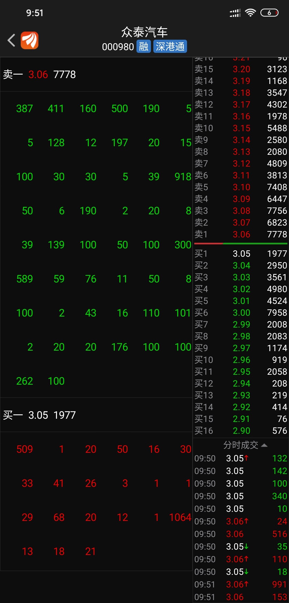The width and height of the screenshot is (289, 603).
Task: Tap buy queue order 509
Action: [x=25, y=449]
